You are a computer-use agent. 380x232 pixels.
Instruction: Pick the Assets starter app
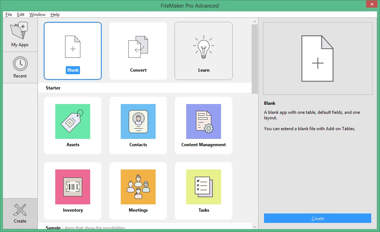coord(73,125)
